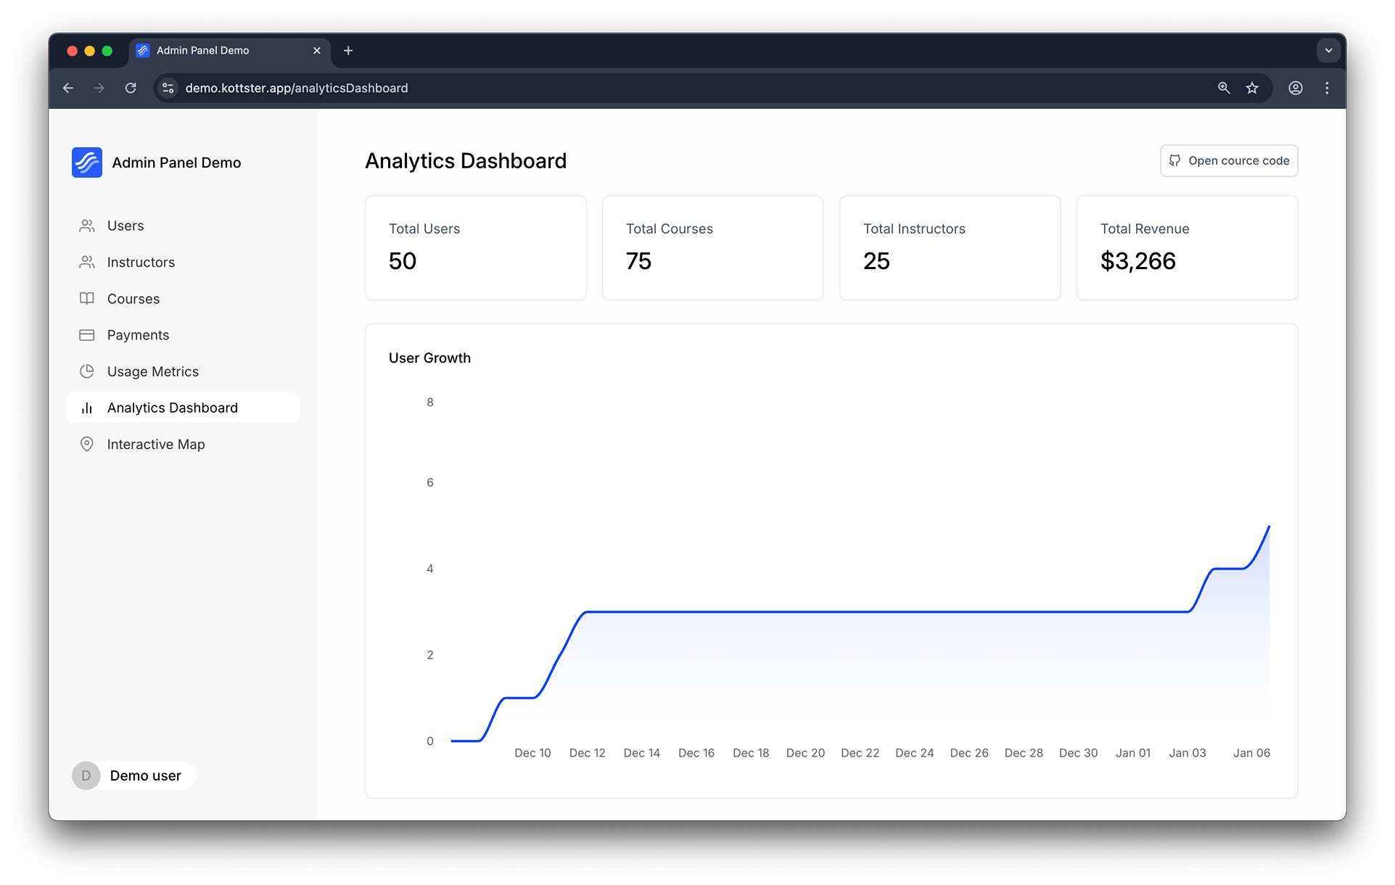Click the y-axis label 4
The image size is (1395, 885).
430,569
